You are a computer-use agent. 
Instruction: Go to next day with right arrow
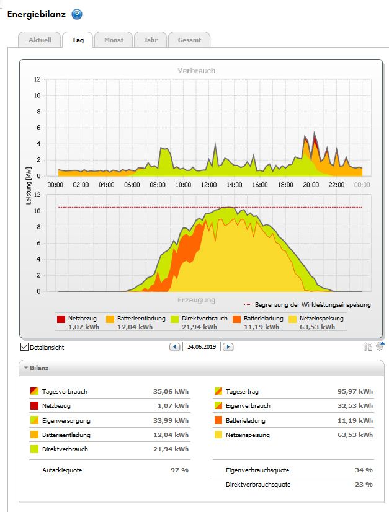click(228, 347)
